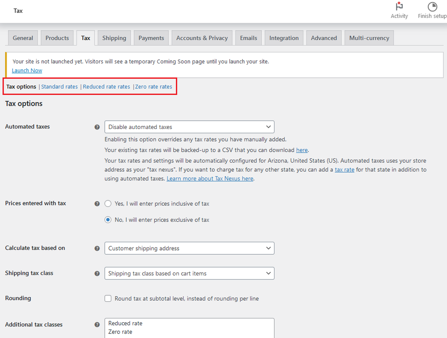Screen dimensions: 447x338
Task: Go to the Payments tab
Action: pyautogui.click(x=151, y=38)
